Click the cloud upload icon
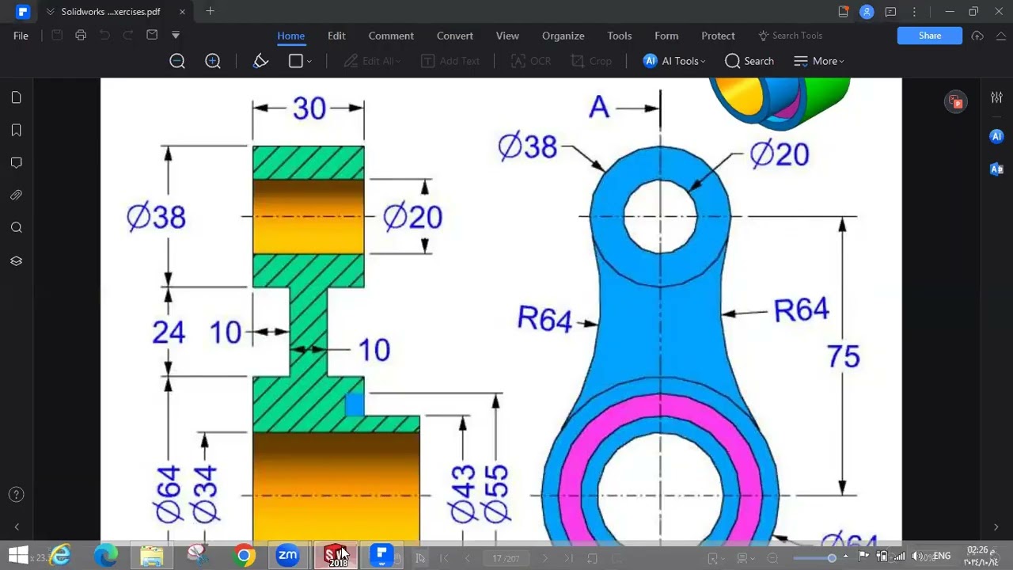This screenshot has height=570, width=1013. click(x=977, y=36)
